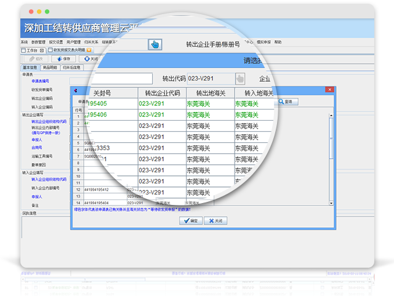Click the 关闭 button in the main toolbar
394x296 pixels.
91,59
